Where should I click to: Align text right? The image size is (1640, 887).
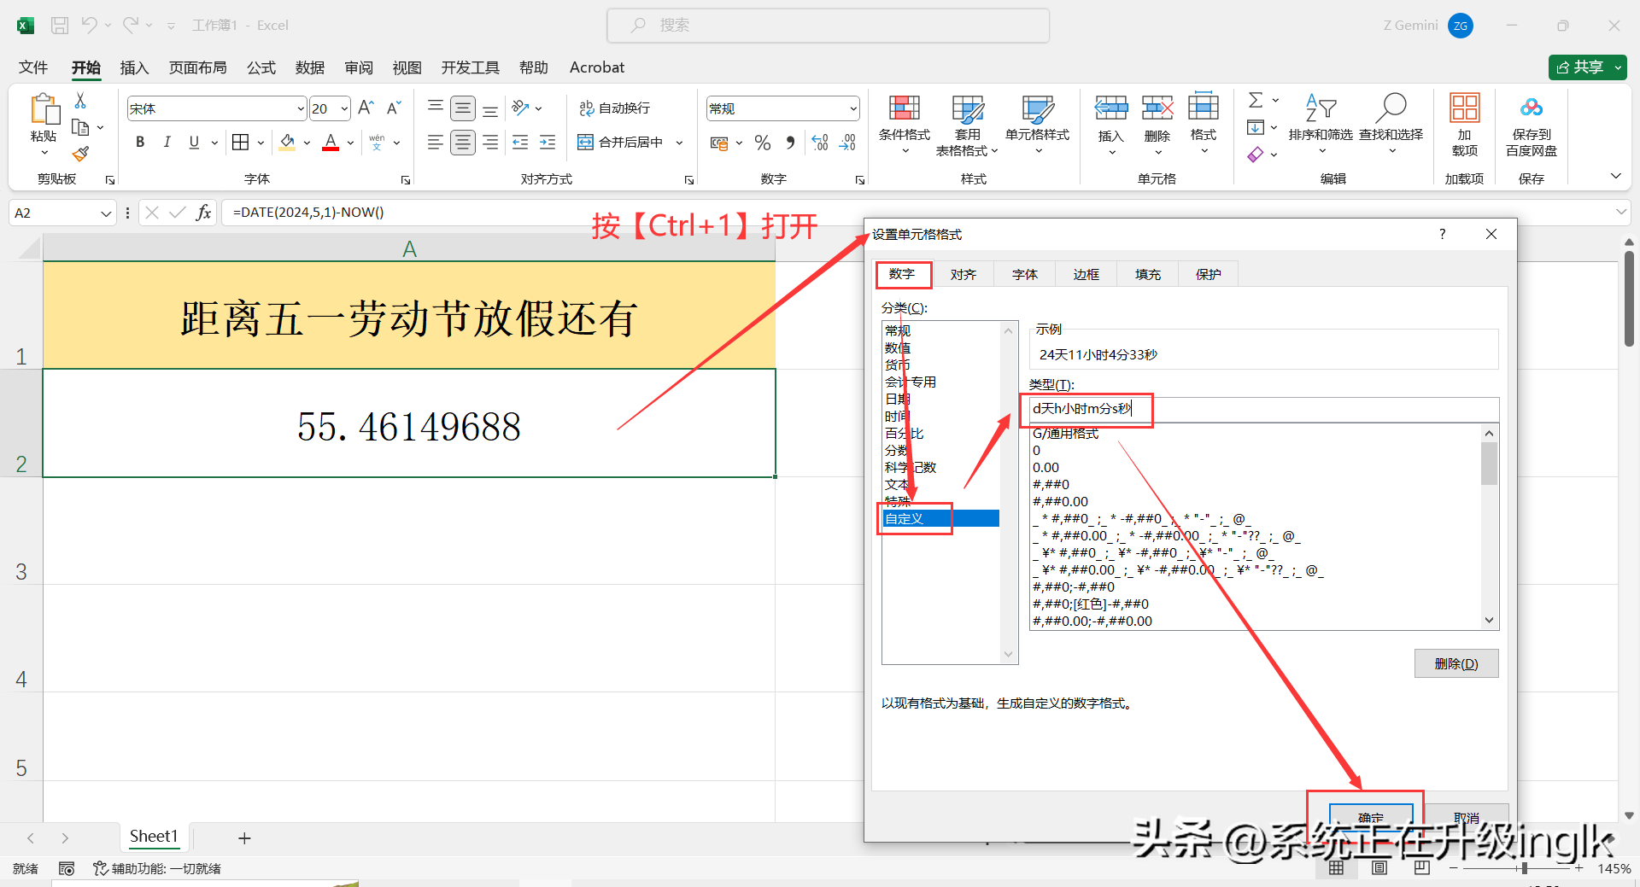[x=490, y=142]
